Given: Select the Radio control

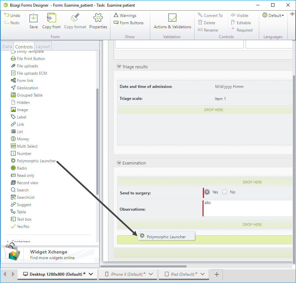Looking at the screenshot, I should coord(19,168).
